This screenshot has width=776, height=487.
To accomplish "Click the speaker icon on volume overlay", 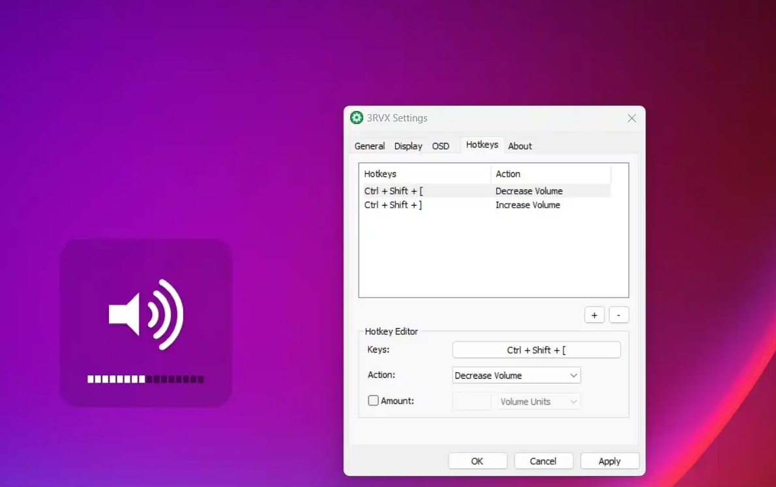I will pos(146,315).
